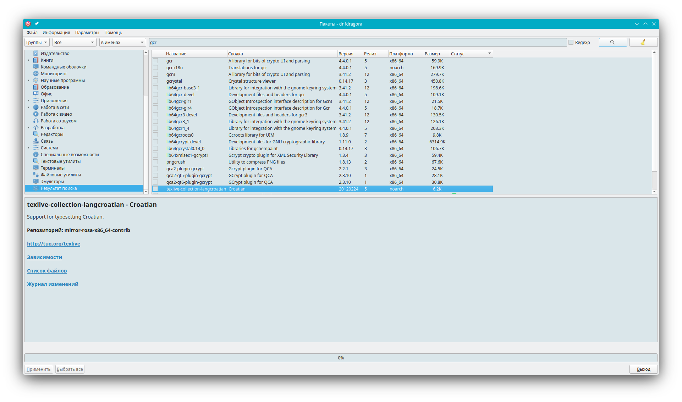The image size is (682, 402).
Task: Click the pin icon in title bar
Action: (37, 24)
